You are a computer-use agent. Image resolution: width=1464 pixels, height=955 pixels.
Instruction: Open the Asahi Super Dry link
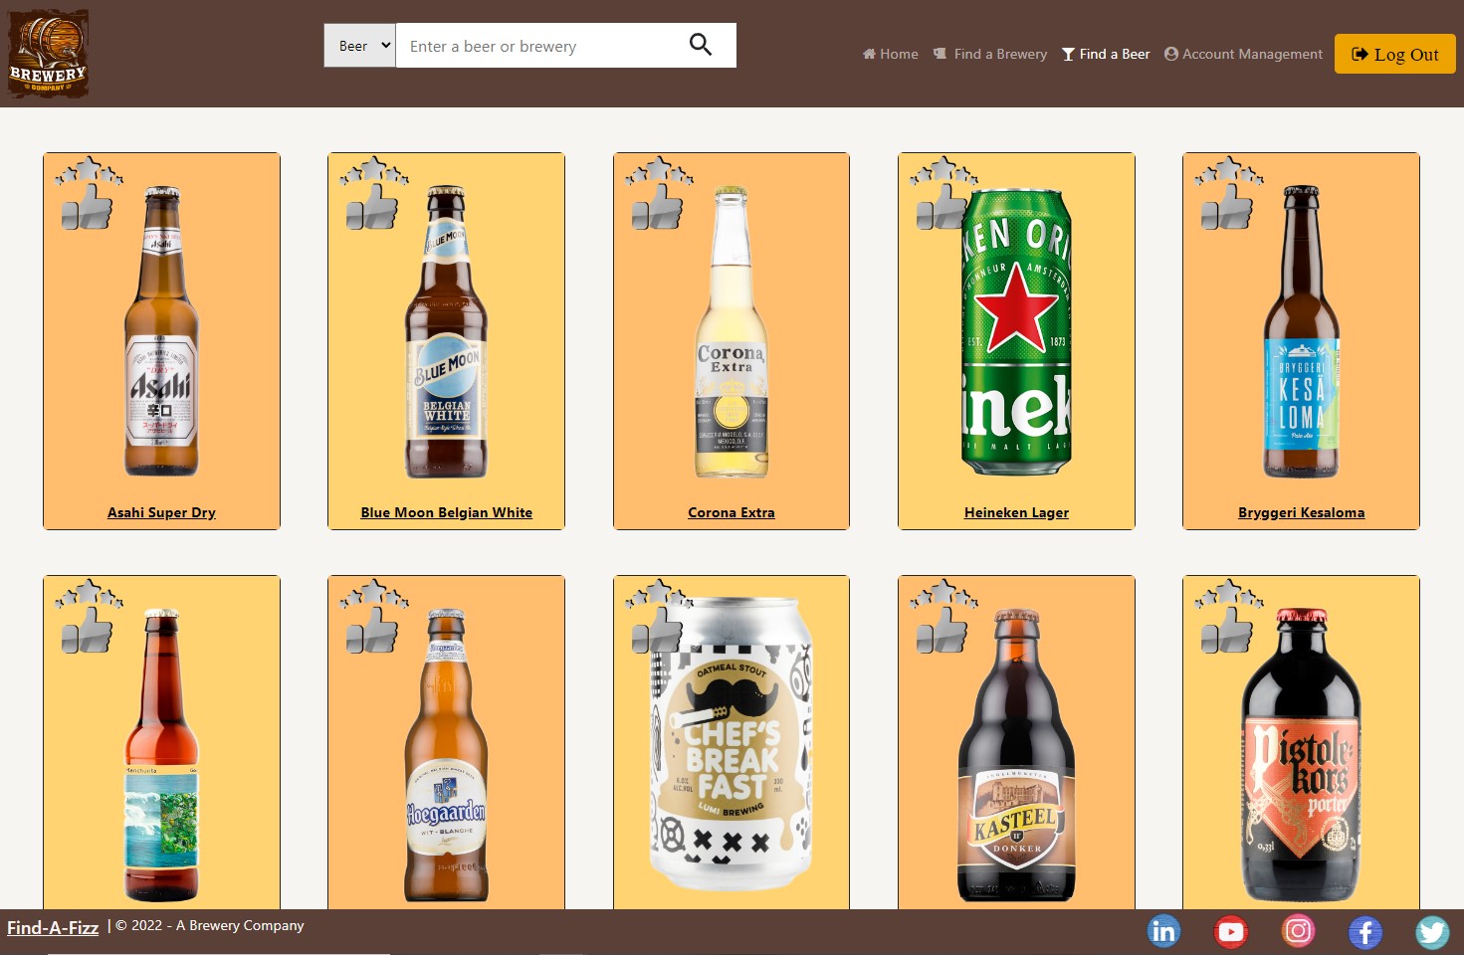pos(161,512)
